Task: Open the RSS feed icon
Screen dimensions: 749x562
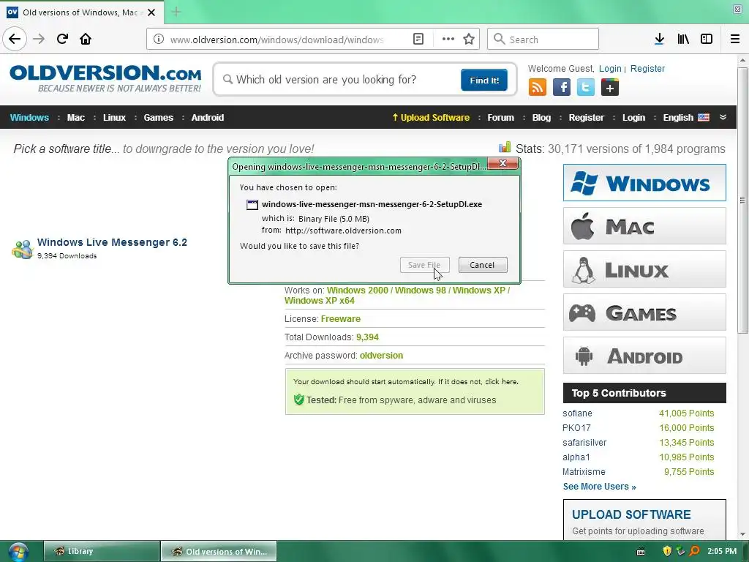Action: 538,88
